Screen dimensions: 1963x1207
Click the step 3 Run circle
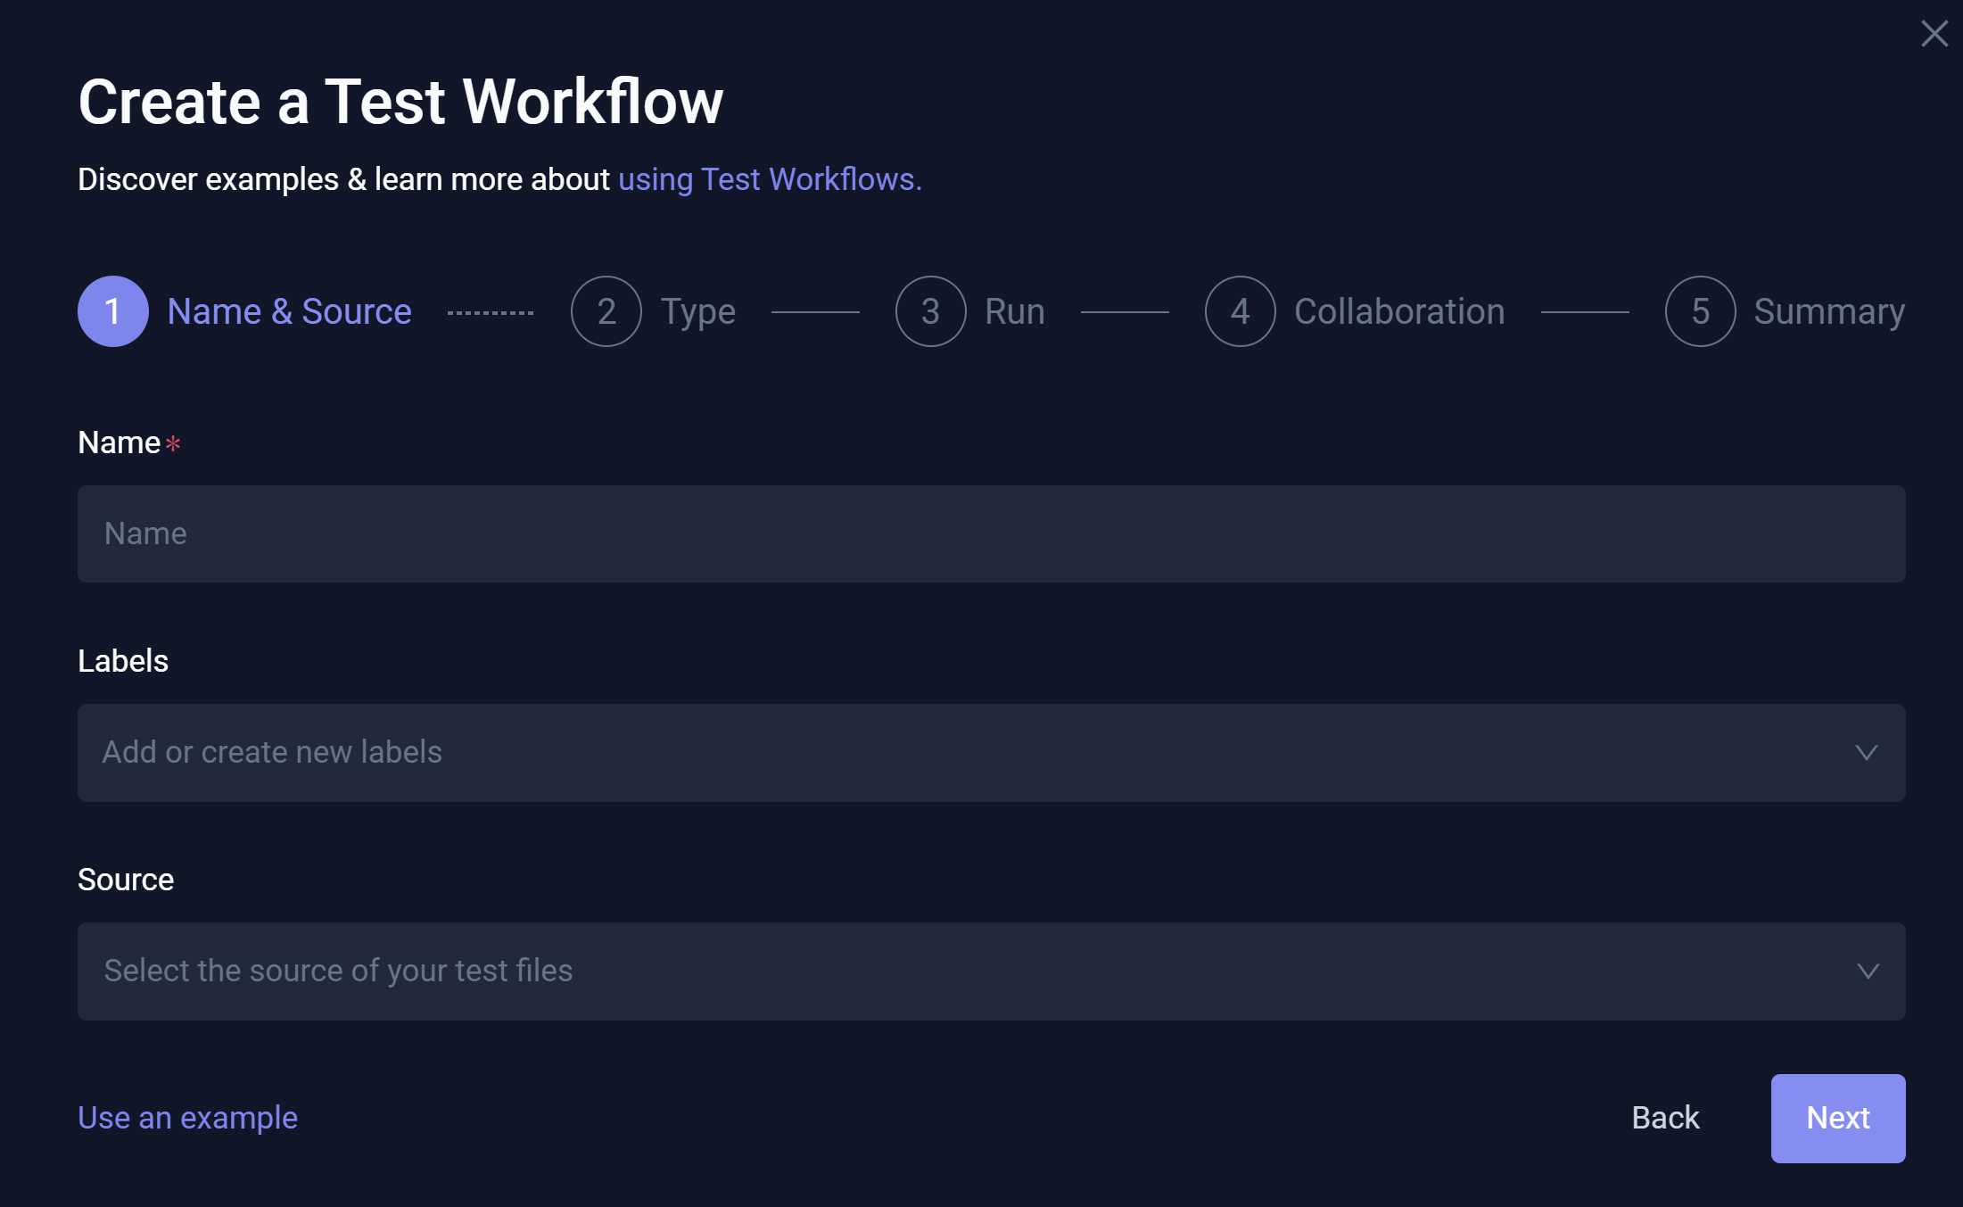pyautogui.click(x=930, y=310)
